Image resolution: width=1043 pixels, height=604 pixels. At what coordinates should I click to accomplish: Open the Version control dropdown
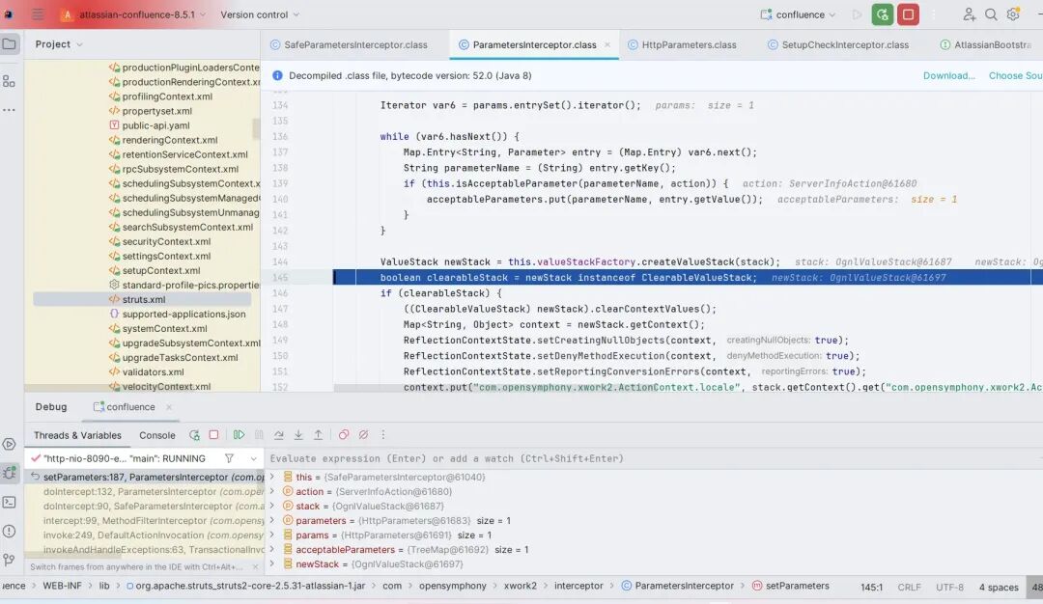[260, 14]
